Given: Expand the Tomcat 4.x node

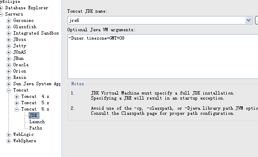Looking at the screenshot, I should point(16,97).
